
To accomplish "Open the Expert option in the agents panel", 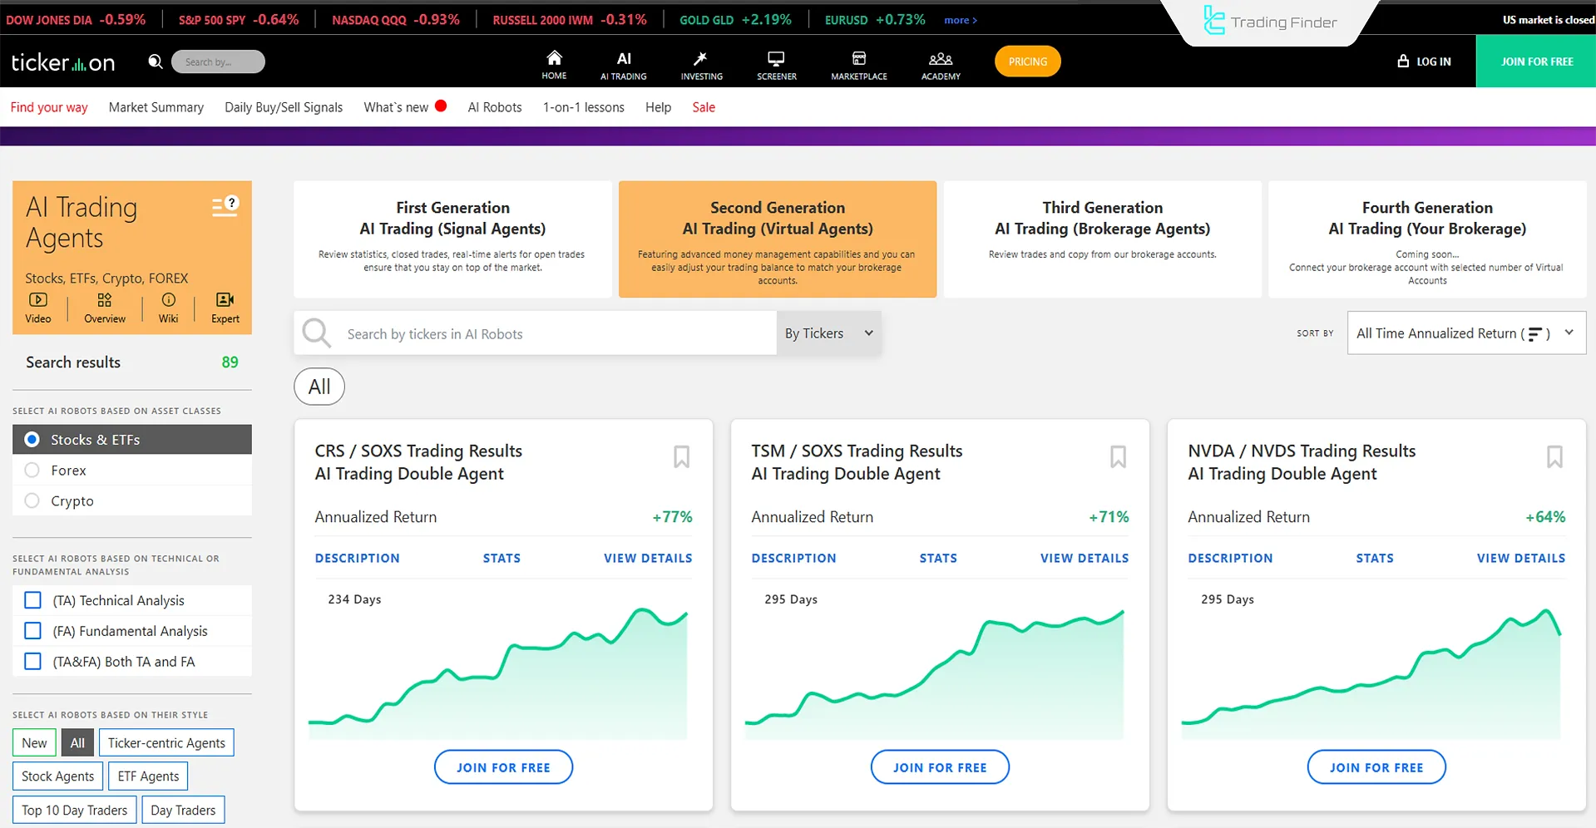I will tap(224, 306).
